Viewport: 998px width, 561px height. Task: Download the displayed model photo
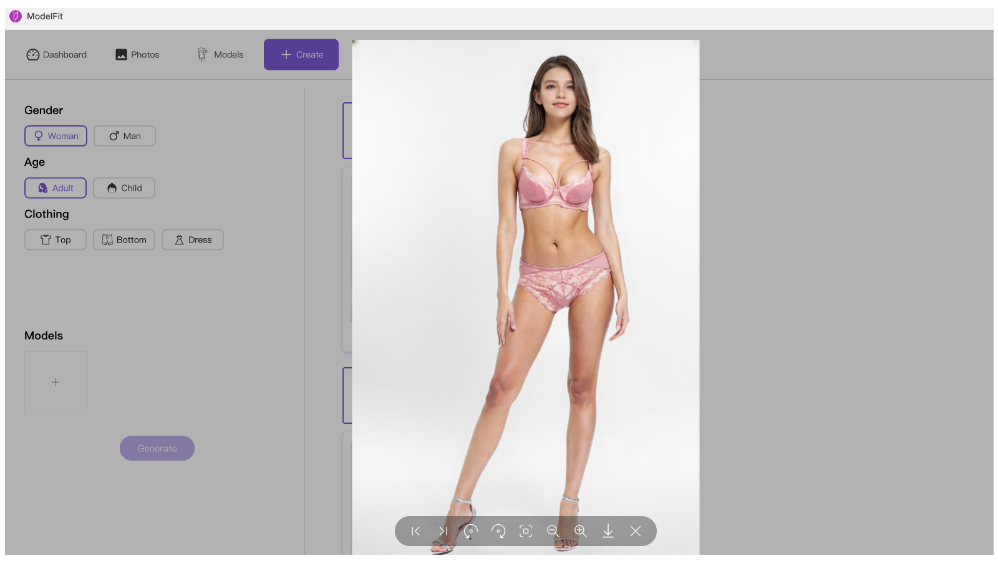coord(608,531)
